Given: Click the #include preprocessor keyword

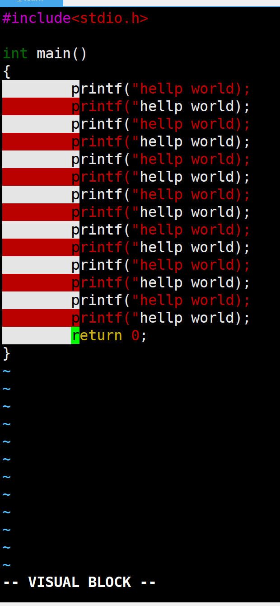Looking at the screenshot, I should tap(37, 19).
